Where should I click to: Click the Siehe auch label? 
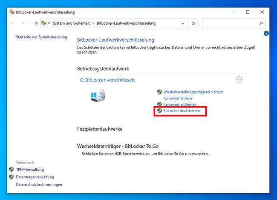[25, 162]
